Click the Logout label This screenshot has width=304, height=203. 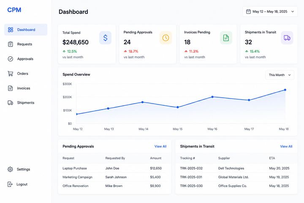point(22,184)
